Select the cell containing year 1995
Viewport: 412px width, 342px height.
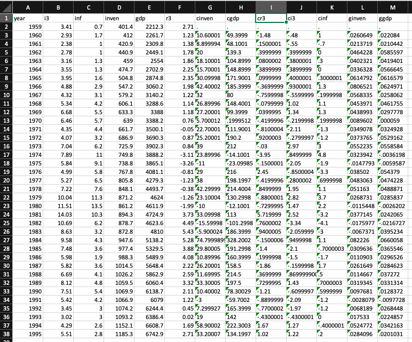28,334
